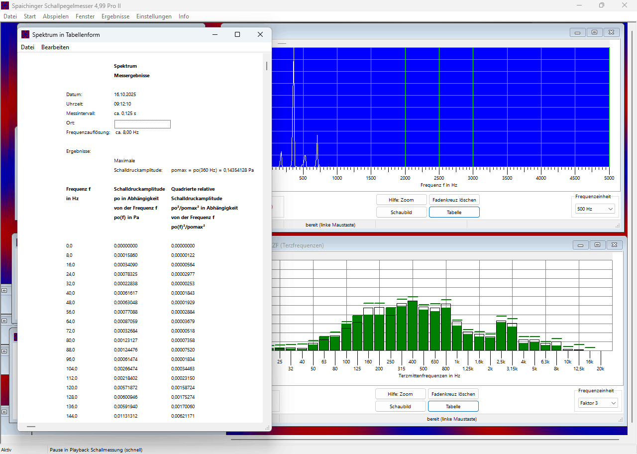Image resolution: width=637 pixels, height=454 pixels.
Task: Expand the Frequenzeinheit Faktor 3 dropdown
Action: 598,403
